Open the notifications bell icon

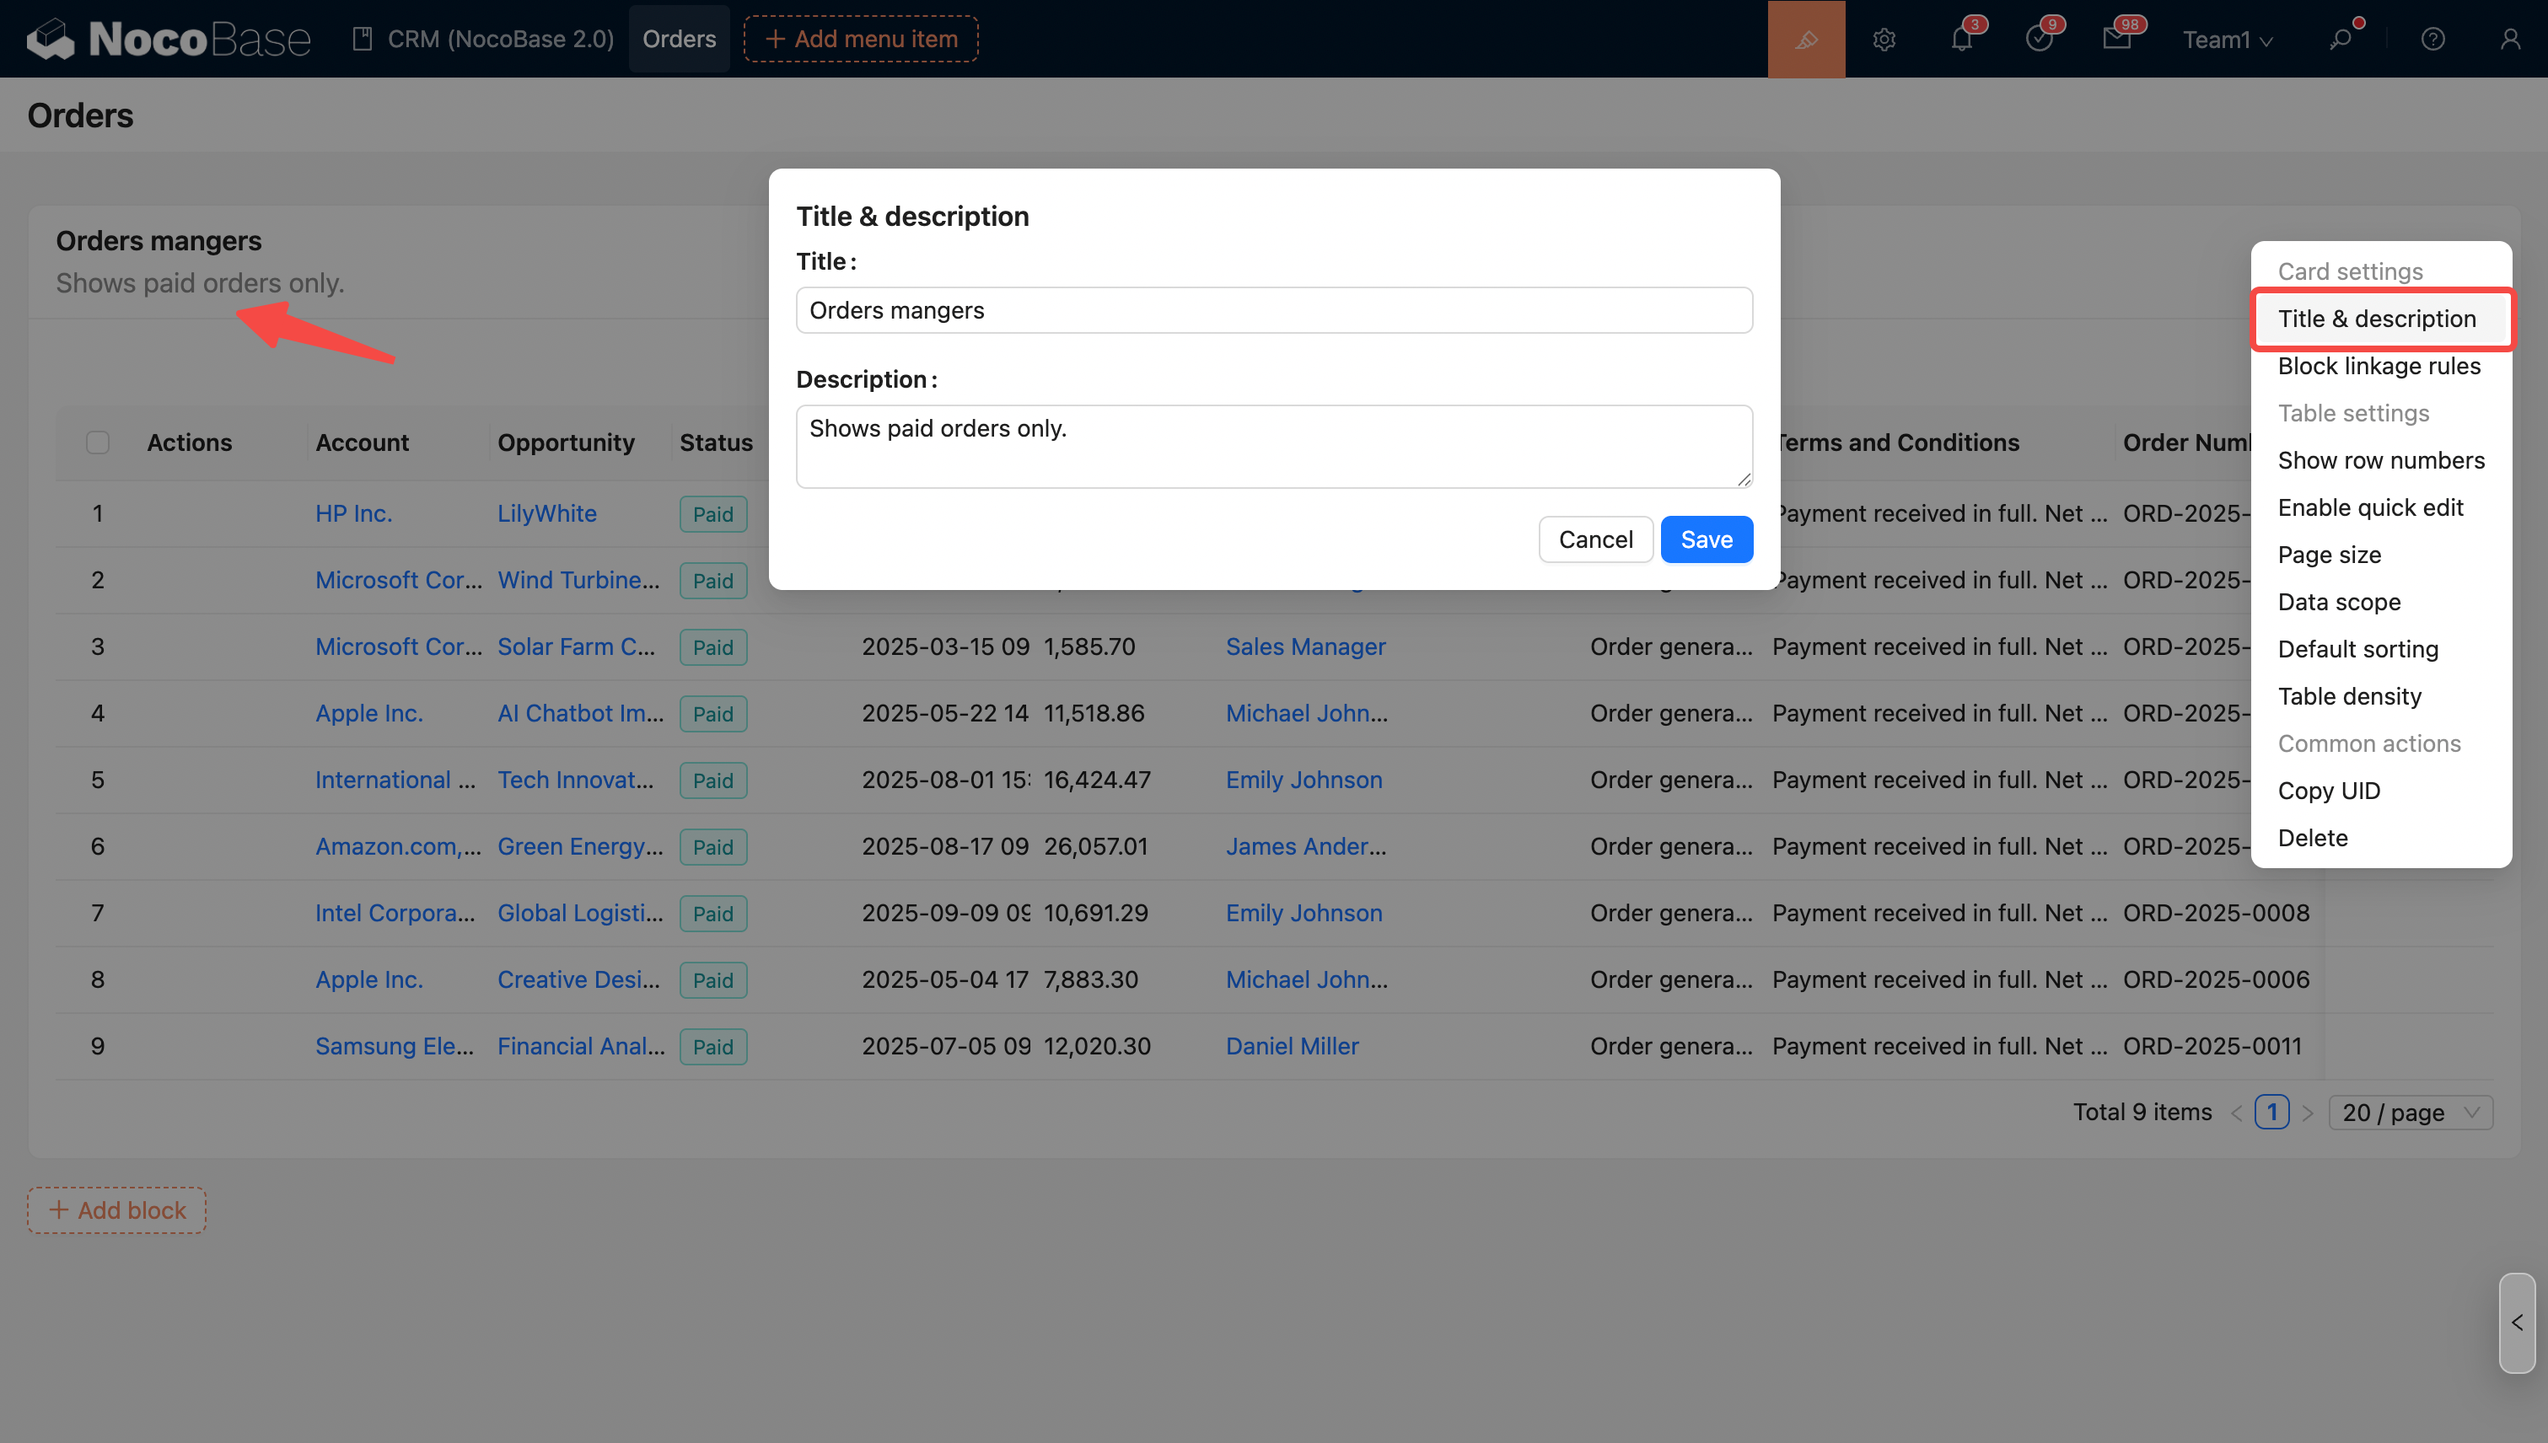point(1961,39)
